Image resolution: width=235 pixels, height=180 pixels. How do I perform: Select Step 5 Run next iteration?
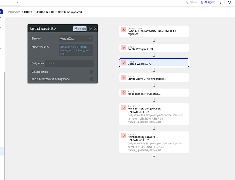pyautogui.click(x=154, y=114)
